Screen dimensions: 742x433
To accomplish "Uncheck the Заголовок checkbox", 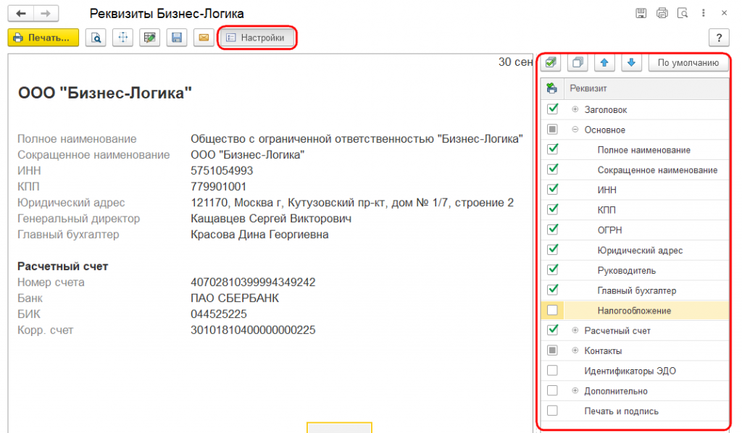I will [x=552, y=109].
